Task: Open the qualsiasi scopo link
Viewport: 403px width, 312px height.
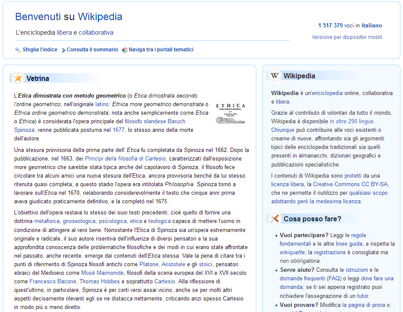Action: coord(368,193)
